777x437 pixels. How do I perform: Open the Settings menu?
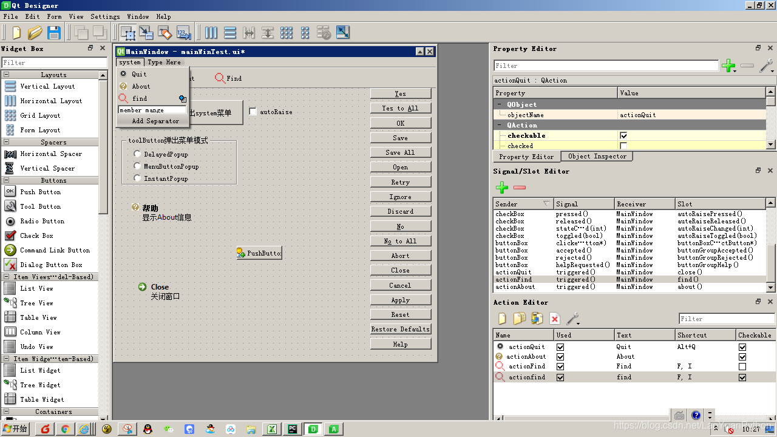105,16
